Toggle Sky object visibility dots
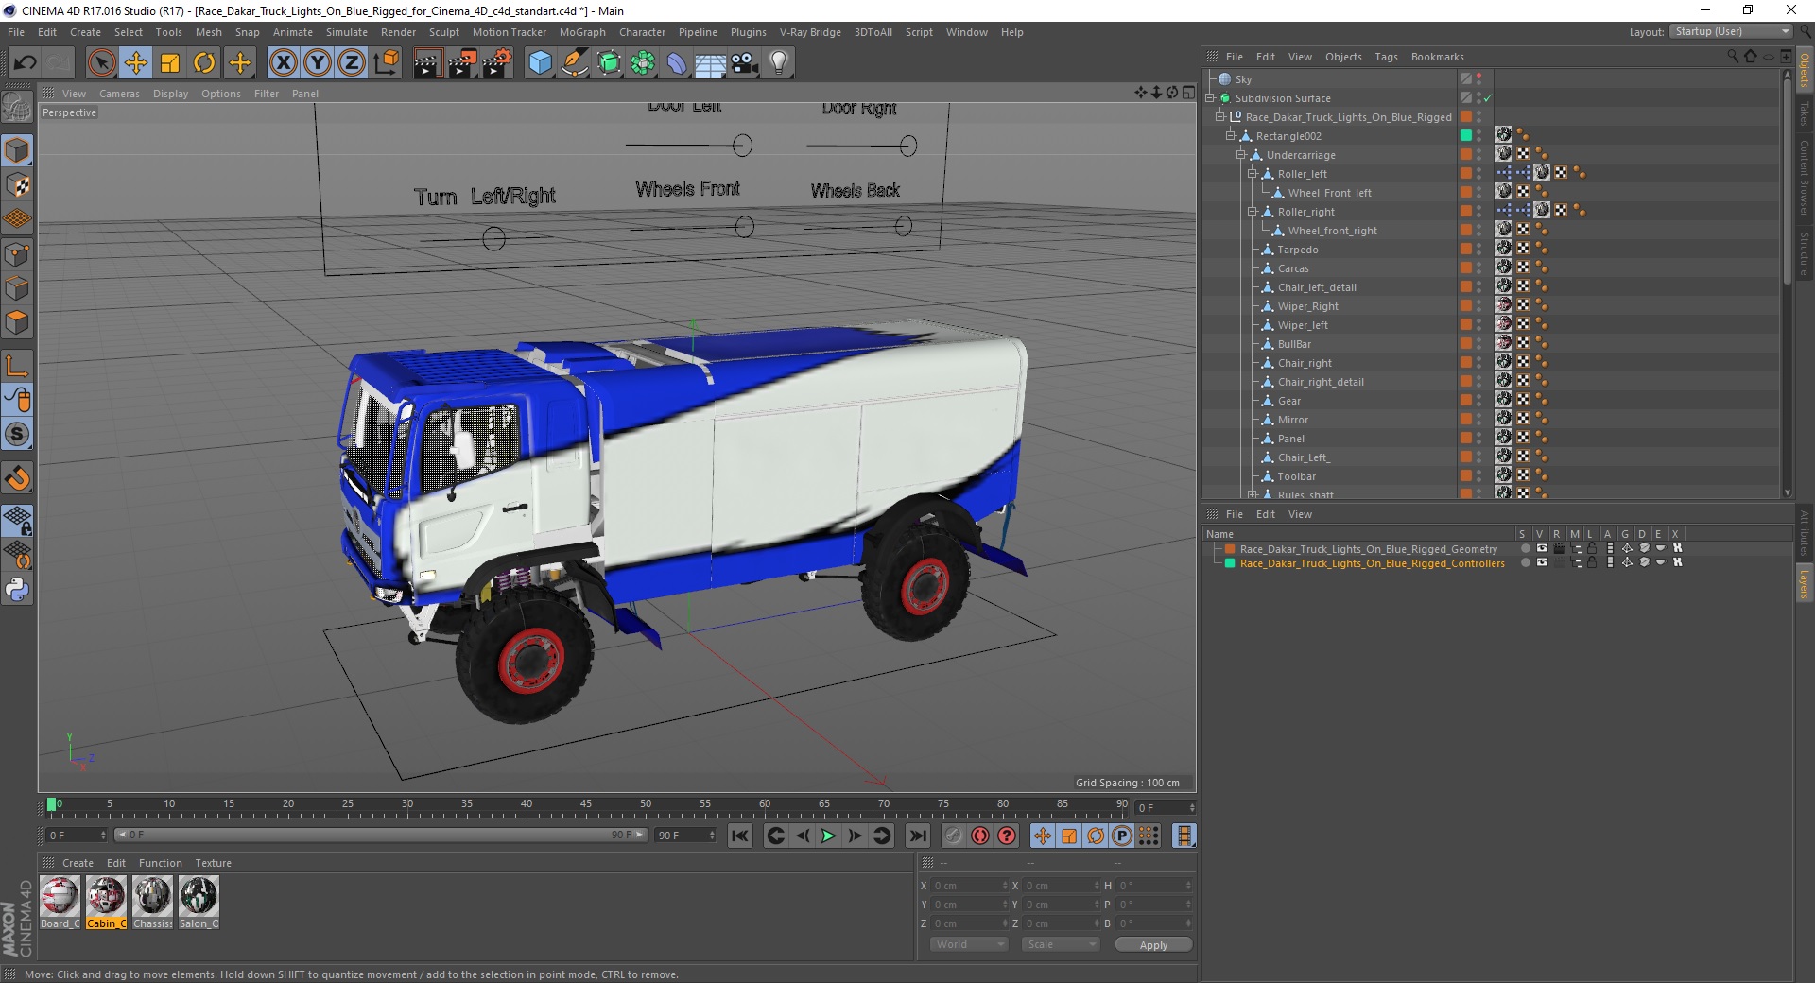The width and height of the screenshot is (1815, 983). 1479,79
